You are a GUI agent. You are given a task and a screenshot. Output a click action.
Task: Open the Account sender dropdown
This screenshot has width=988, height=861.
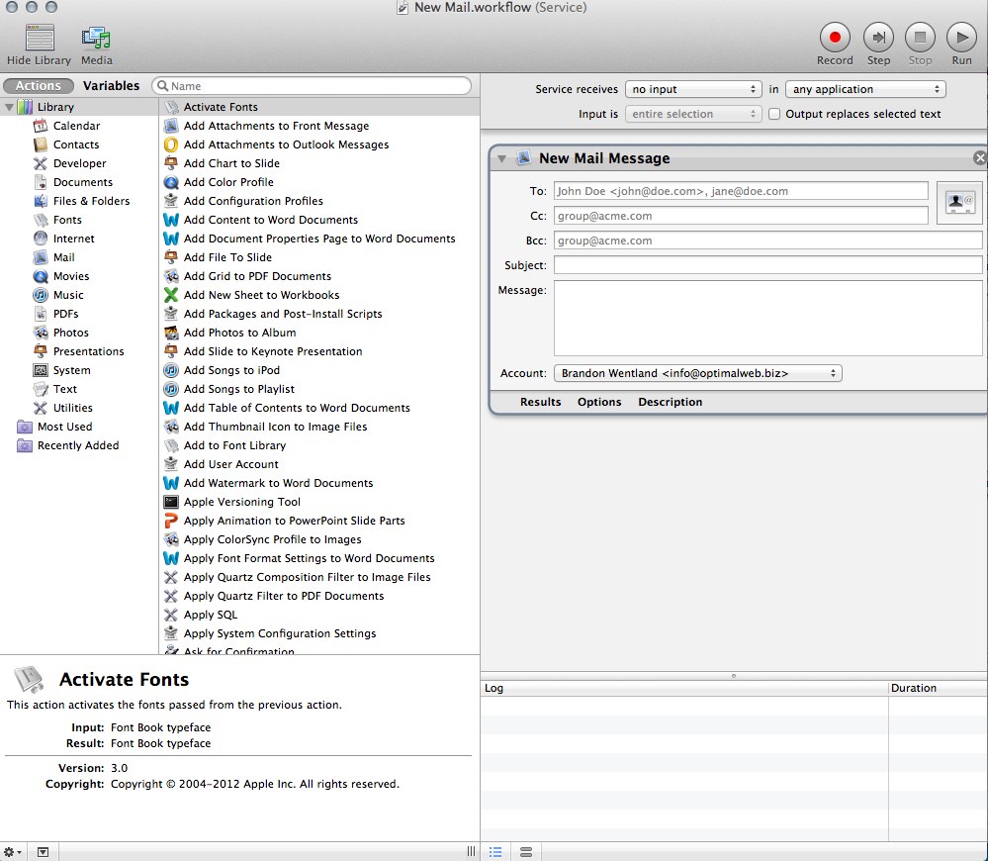pos(698,373)
